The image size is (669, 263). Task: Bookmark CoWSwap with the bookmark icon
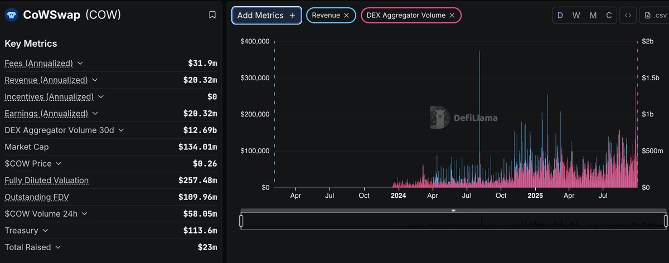point(212,15)
